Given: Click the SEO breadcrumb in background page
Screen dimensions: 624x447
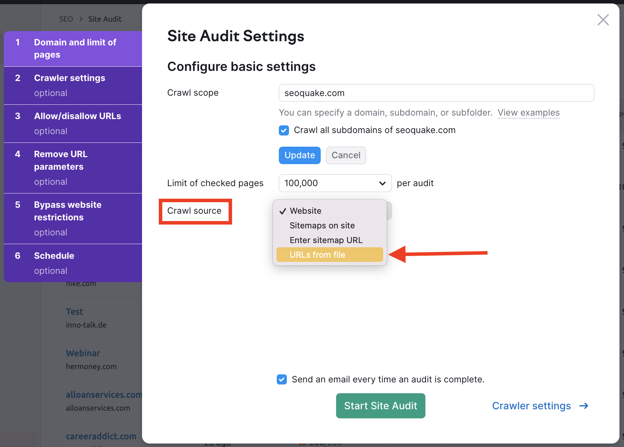Looking at the screenshot, I should [x=66, y=19].
